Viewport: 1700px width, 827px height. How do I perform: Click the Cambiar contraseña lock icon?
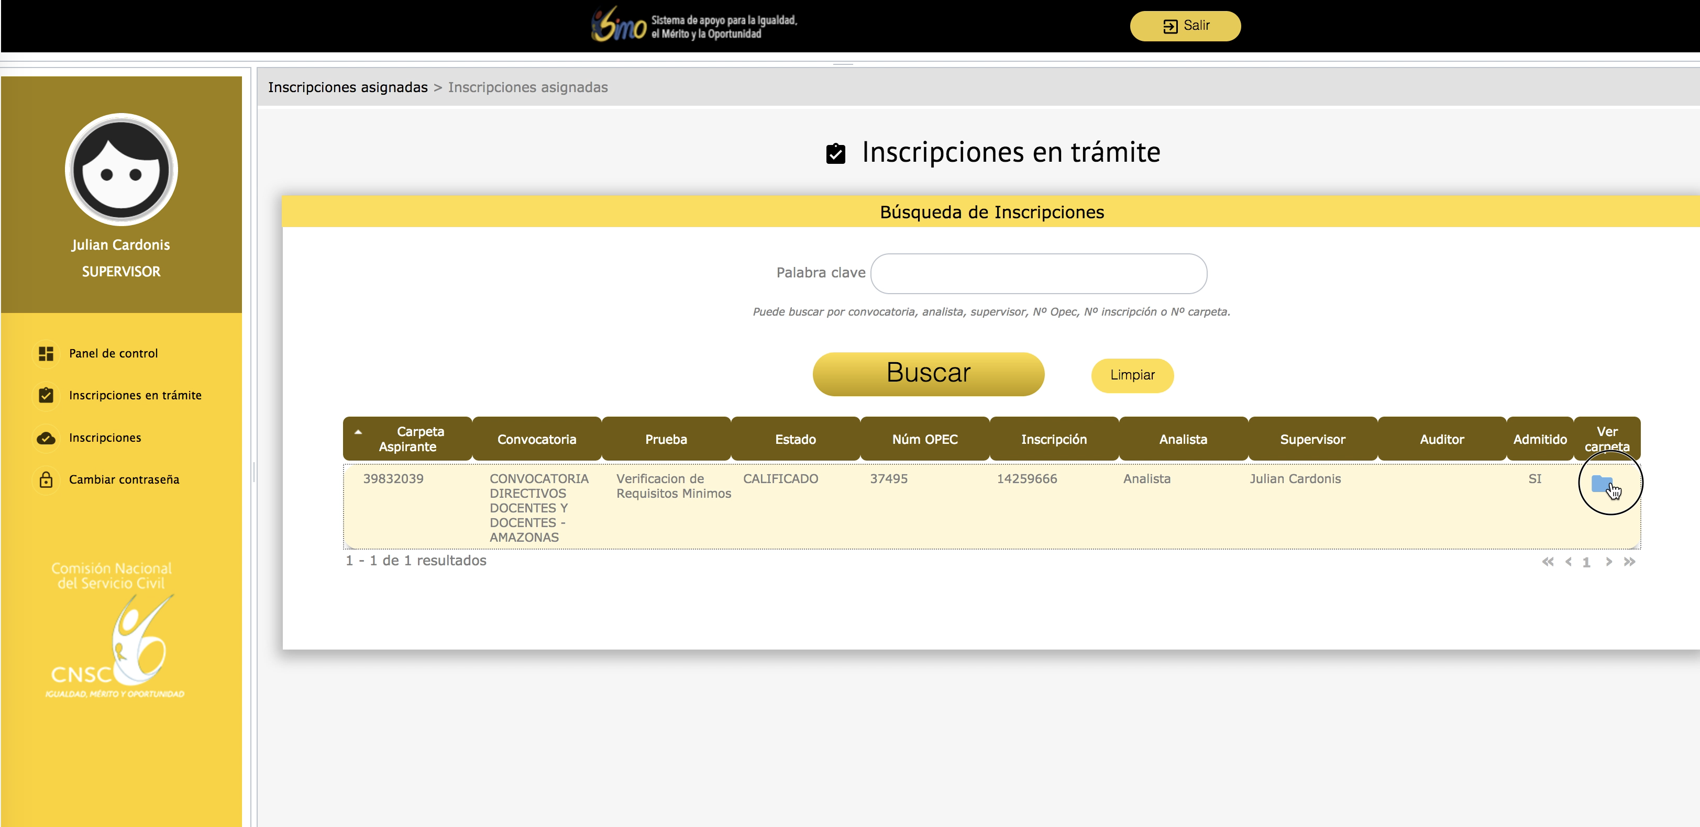(x=46, y=480)
